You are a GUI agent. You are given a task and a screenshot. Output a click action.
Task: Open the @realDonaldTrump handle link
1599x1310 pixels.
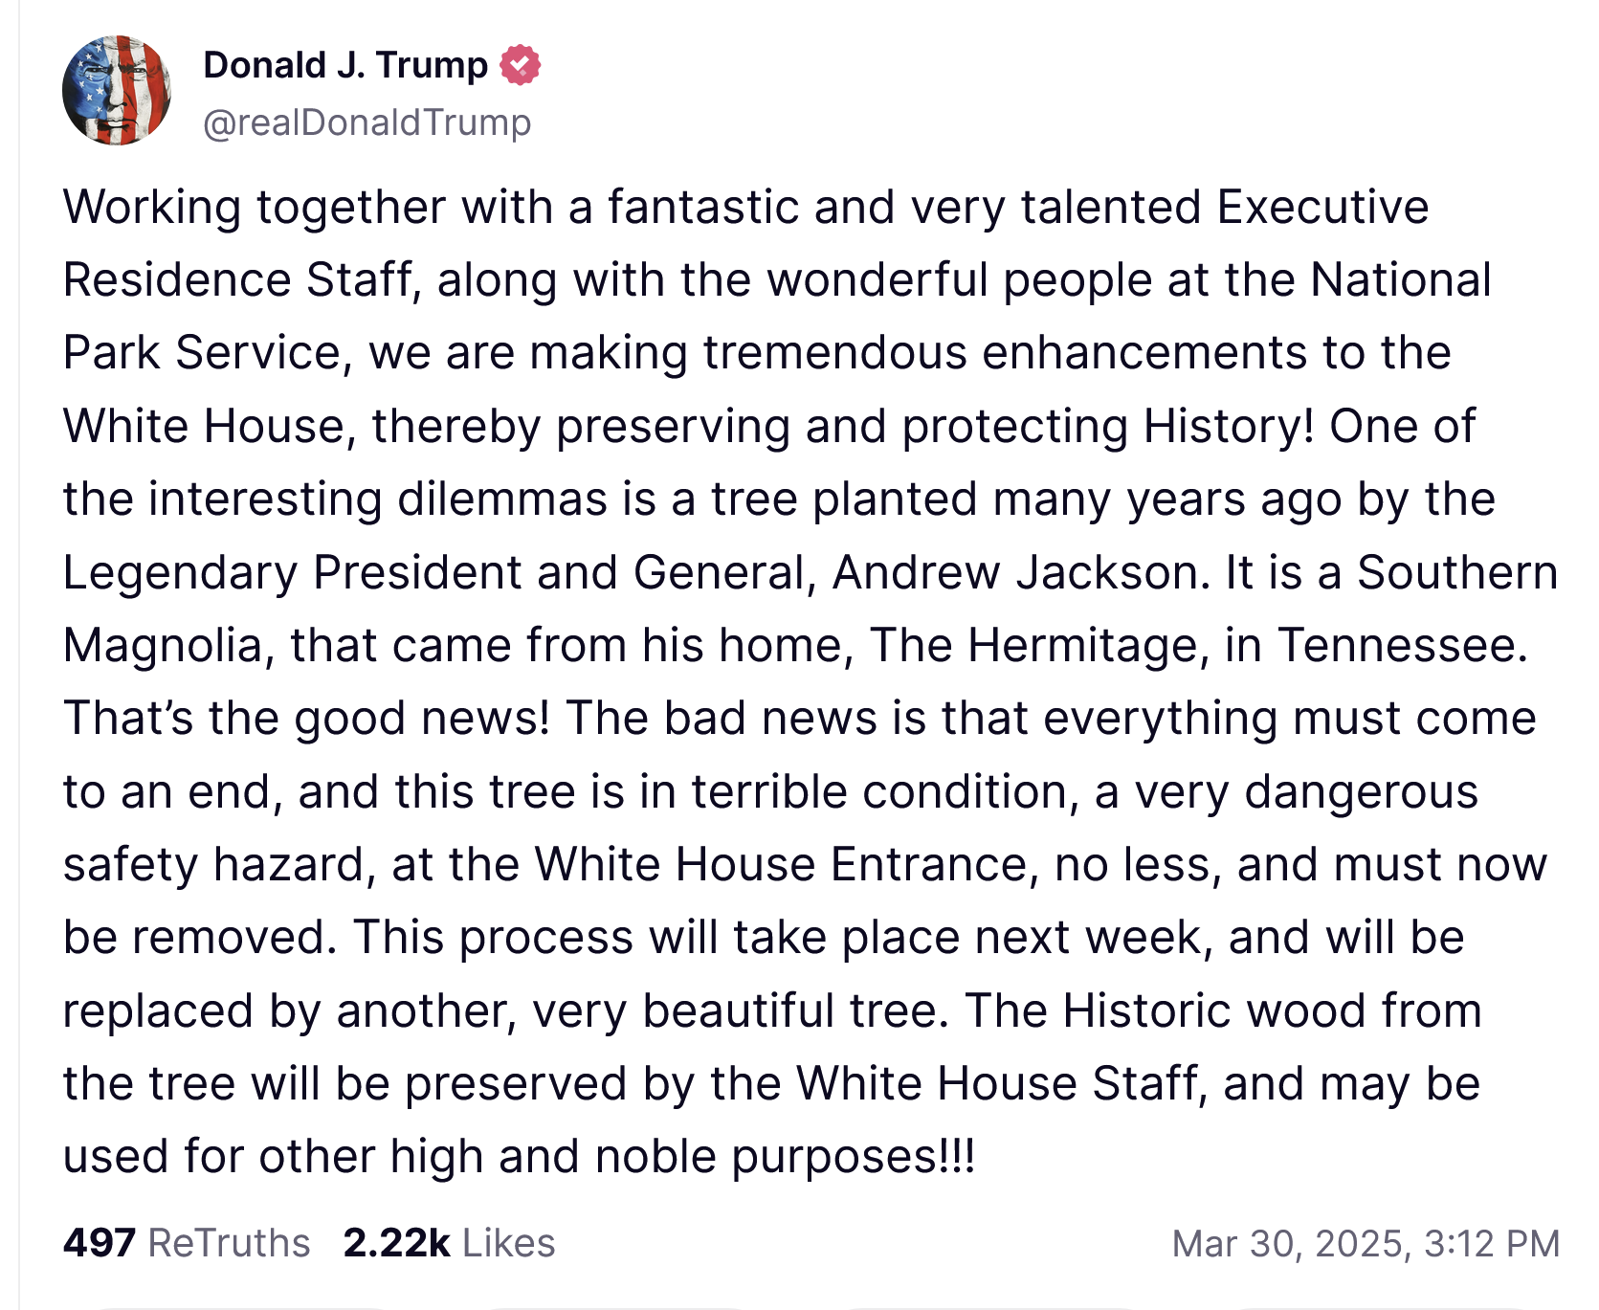point(366,122)
